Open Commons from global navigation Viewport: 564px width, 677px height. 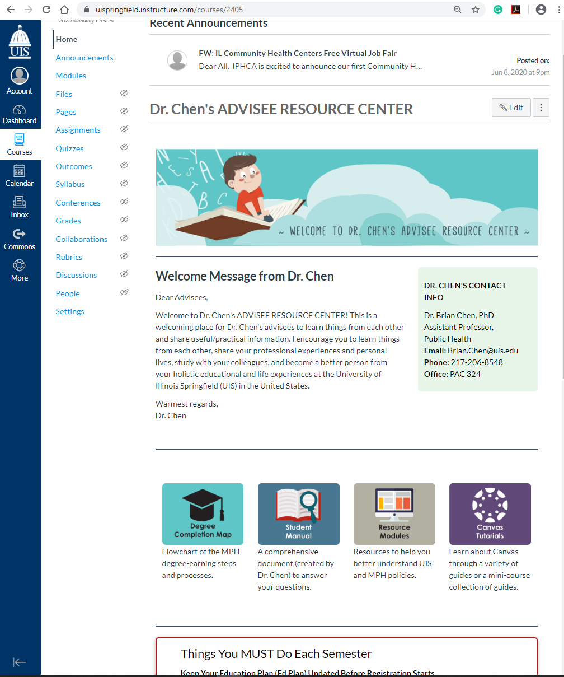pyautogui.click(x=20, y=239)
